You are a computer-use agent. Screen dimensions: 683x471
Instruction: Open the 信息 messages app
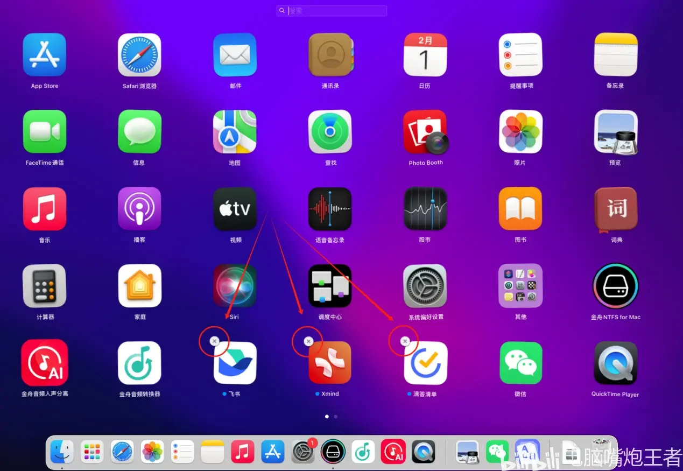pos(139,132)
